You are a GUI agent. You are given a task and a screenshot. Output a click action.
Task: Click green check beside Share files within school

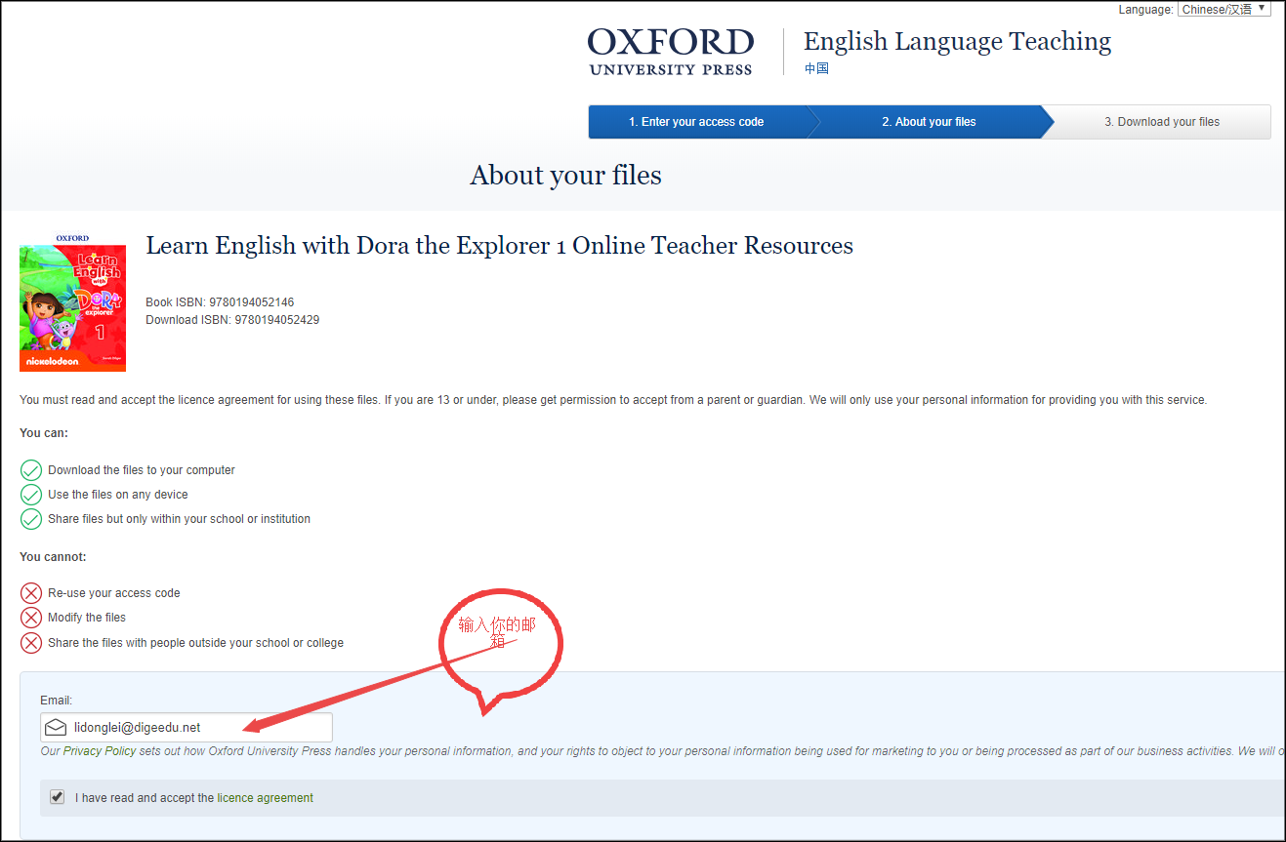(31, 519)
